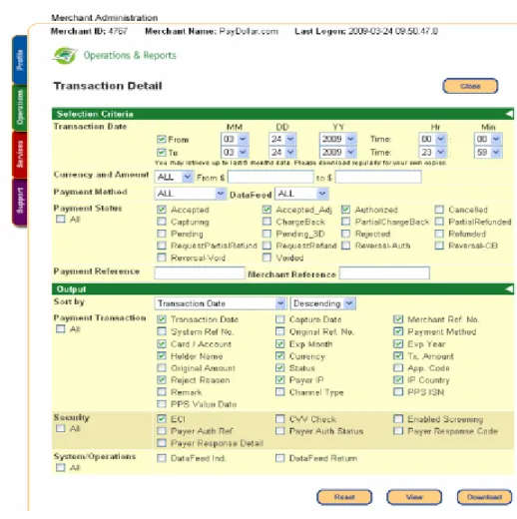Image resolution: width=517 pixels, height=519 pixels.
Task: Toggle the To date checkbox
Action: 162,153
